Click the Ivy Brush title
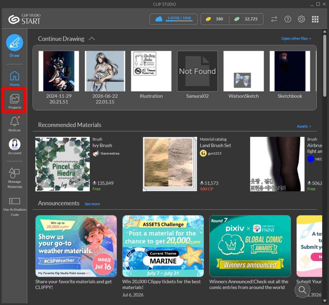This screenshot has width=329, height=305. point(102,145)
